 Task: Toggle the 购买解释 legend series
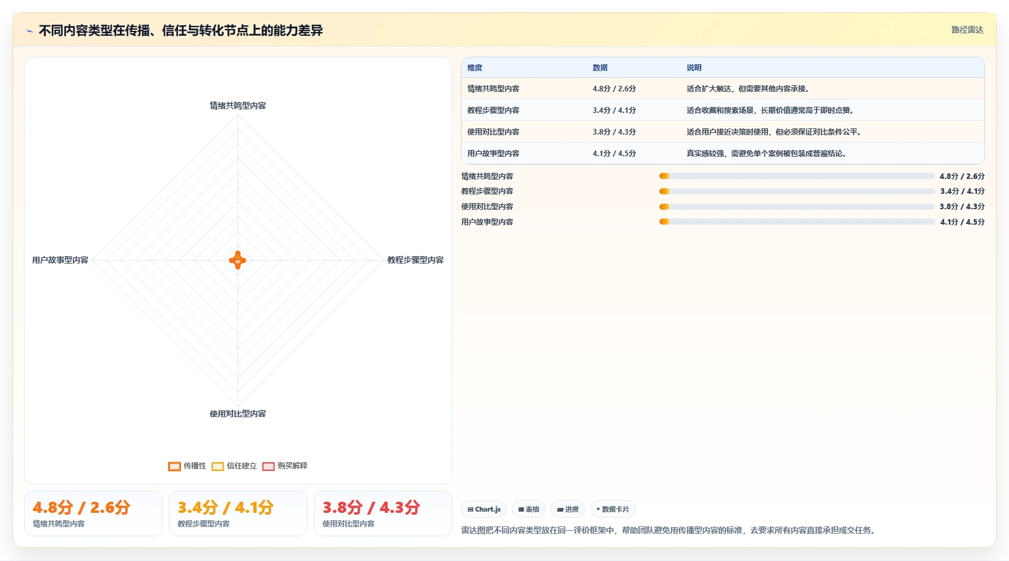click(285, 466)
